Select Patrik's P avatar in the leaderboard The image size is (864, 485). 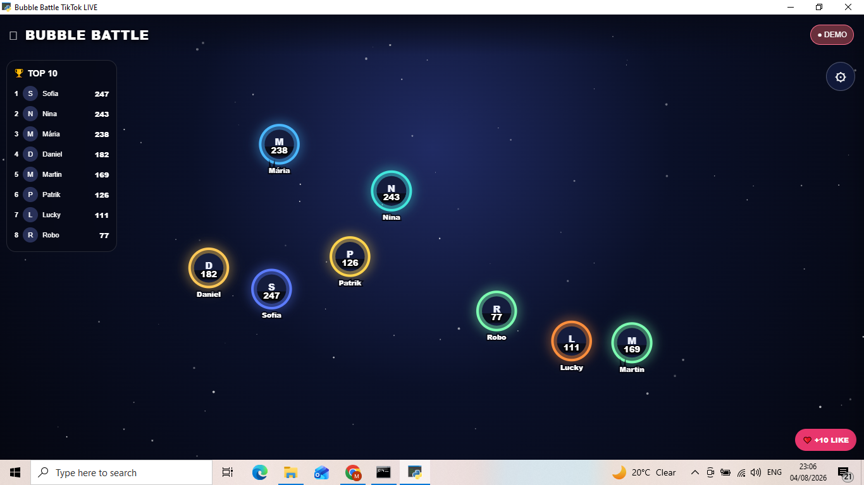30,195
